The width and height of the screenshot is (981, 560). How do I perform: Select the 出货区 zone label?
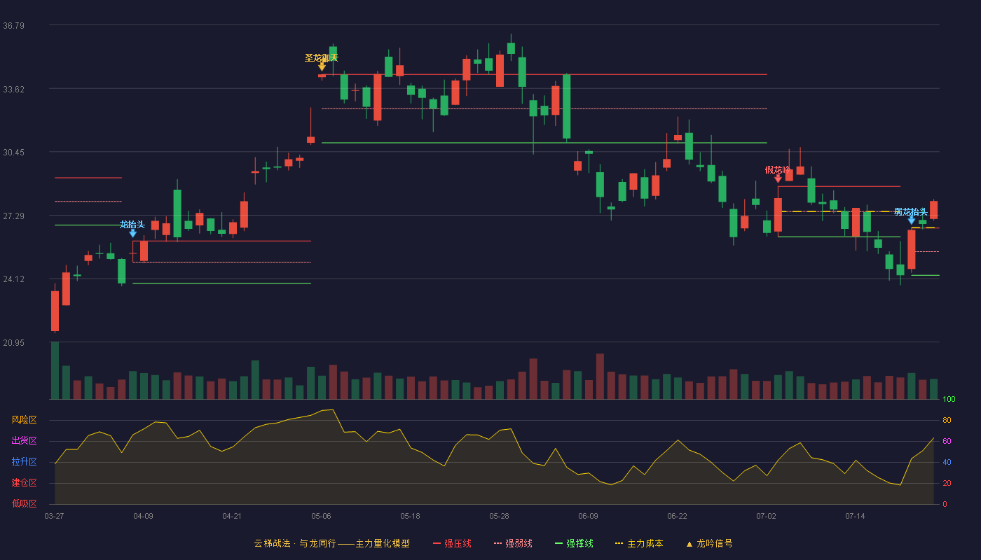click(24, 441)
